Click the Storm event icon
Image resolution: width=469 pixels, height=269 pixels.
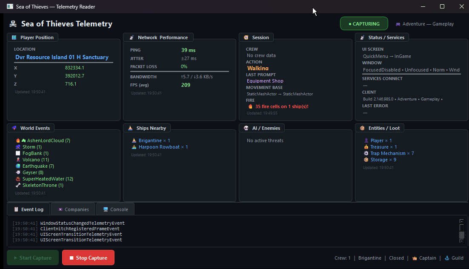[x=18, y=147]
